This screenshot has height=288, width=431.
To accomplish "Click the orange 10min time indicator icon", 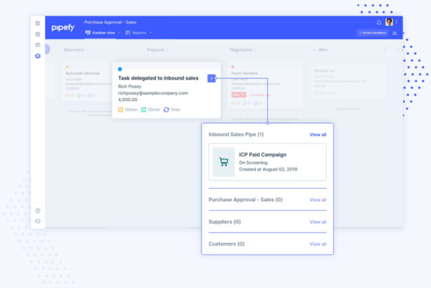I will click(x=121, y=109).
